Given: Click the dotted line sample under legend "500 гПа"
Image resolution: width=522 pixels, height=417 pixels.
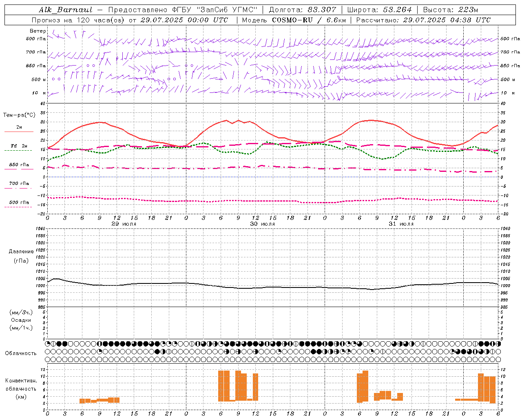Looking at the screenshot, I should [18, 207].
